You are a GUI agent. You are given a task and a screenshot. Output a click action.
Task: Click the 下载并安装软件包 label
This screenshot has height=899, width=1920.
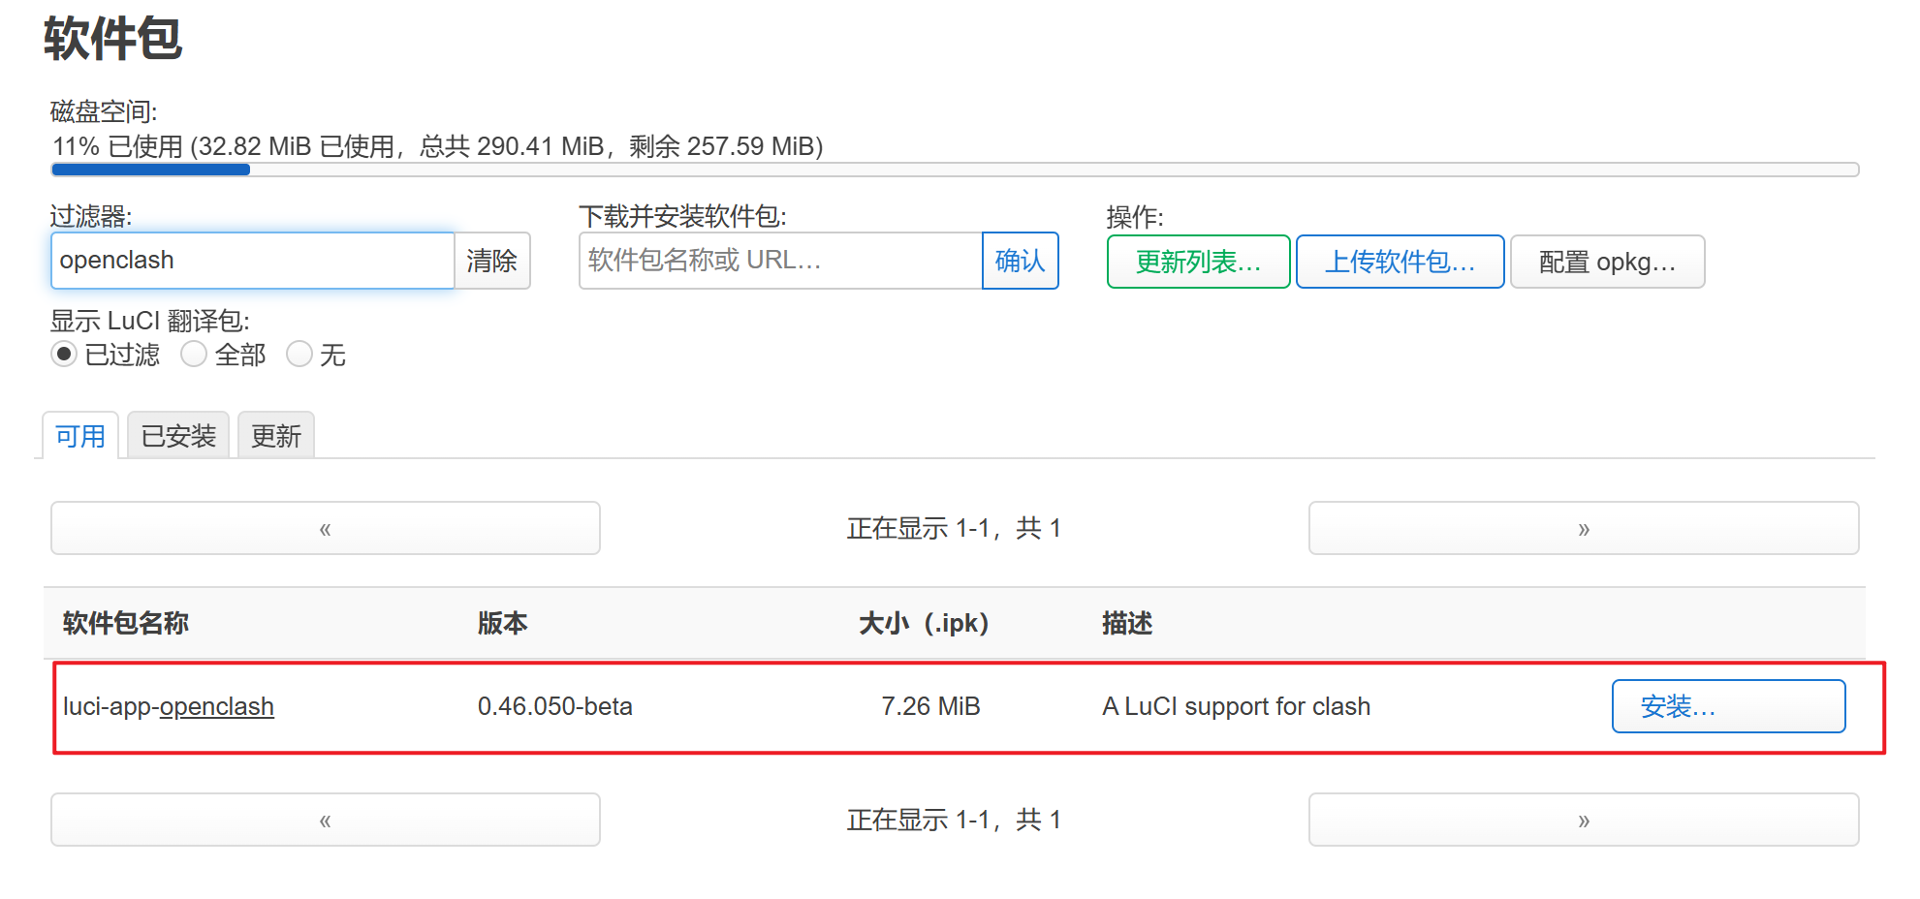682,216
